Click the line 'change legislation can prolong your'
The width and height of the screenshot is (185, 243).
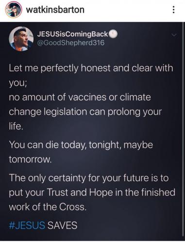click(85, 112)
